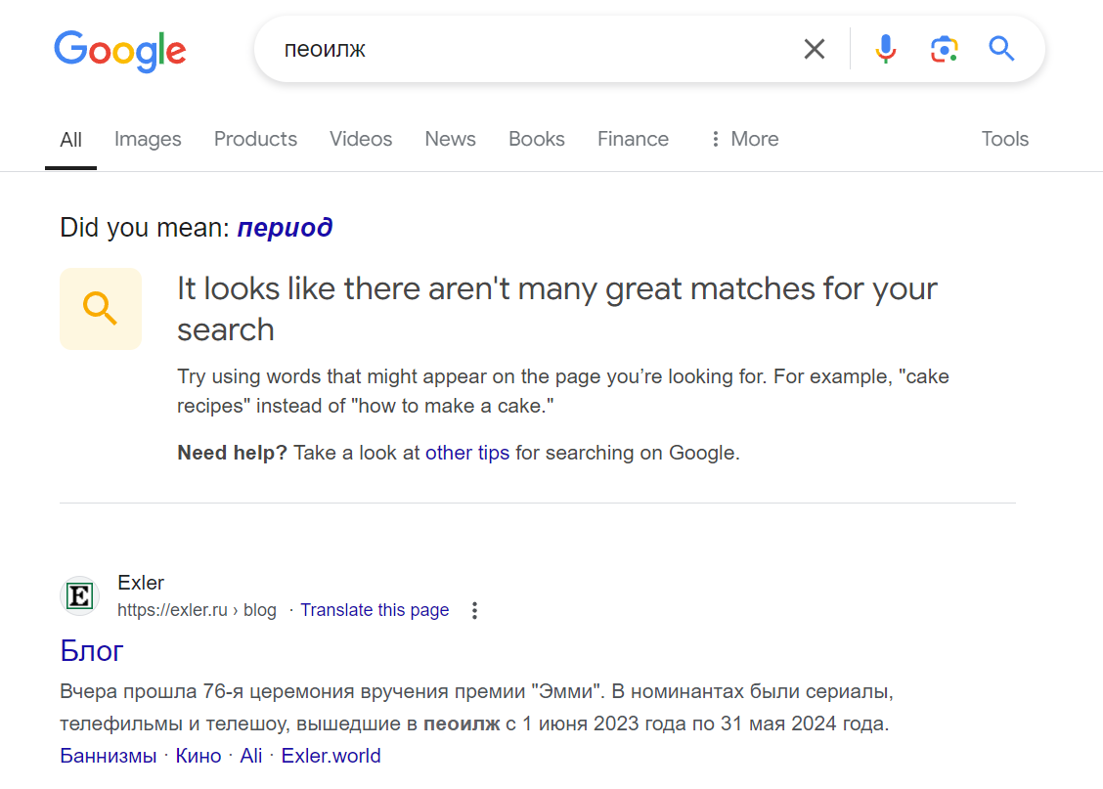Open Google Lens image search
1103x789 pixels.
tap(944, 49)
